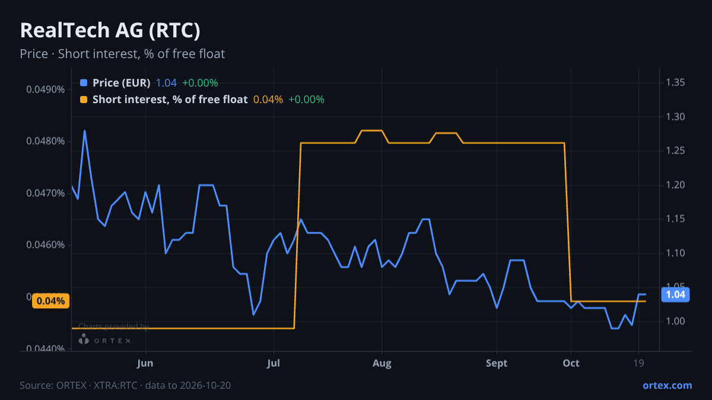712x400 pixels.
Task: Click the 1.10 right axis label
Action: (676, 253)
